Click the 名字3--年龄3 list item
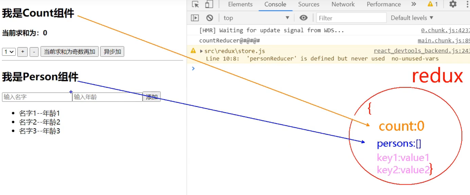The image size is (470, 195). tap(39, 131)
